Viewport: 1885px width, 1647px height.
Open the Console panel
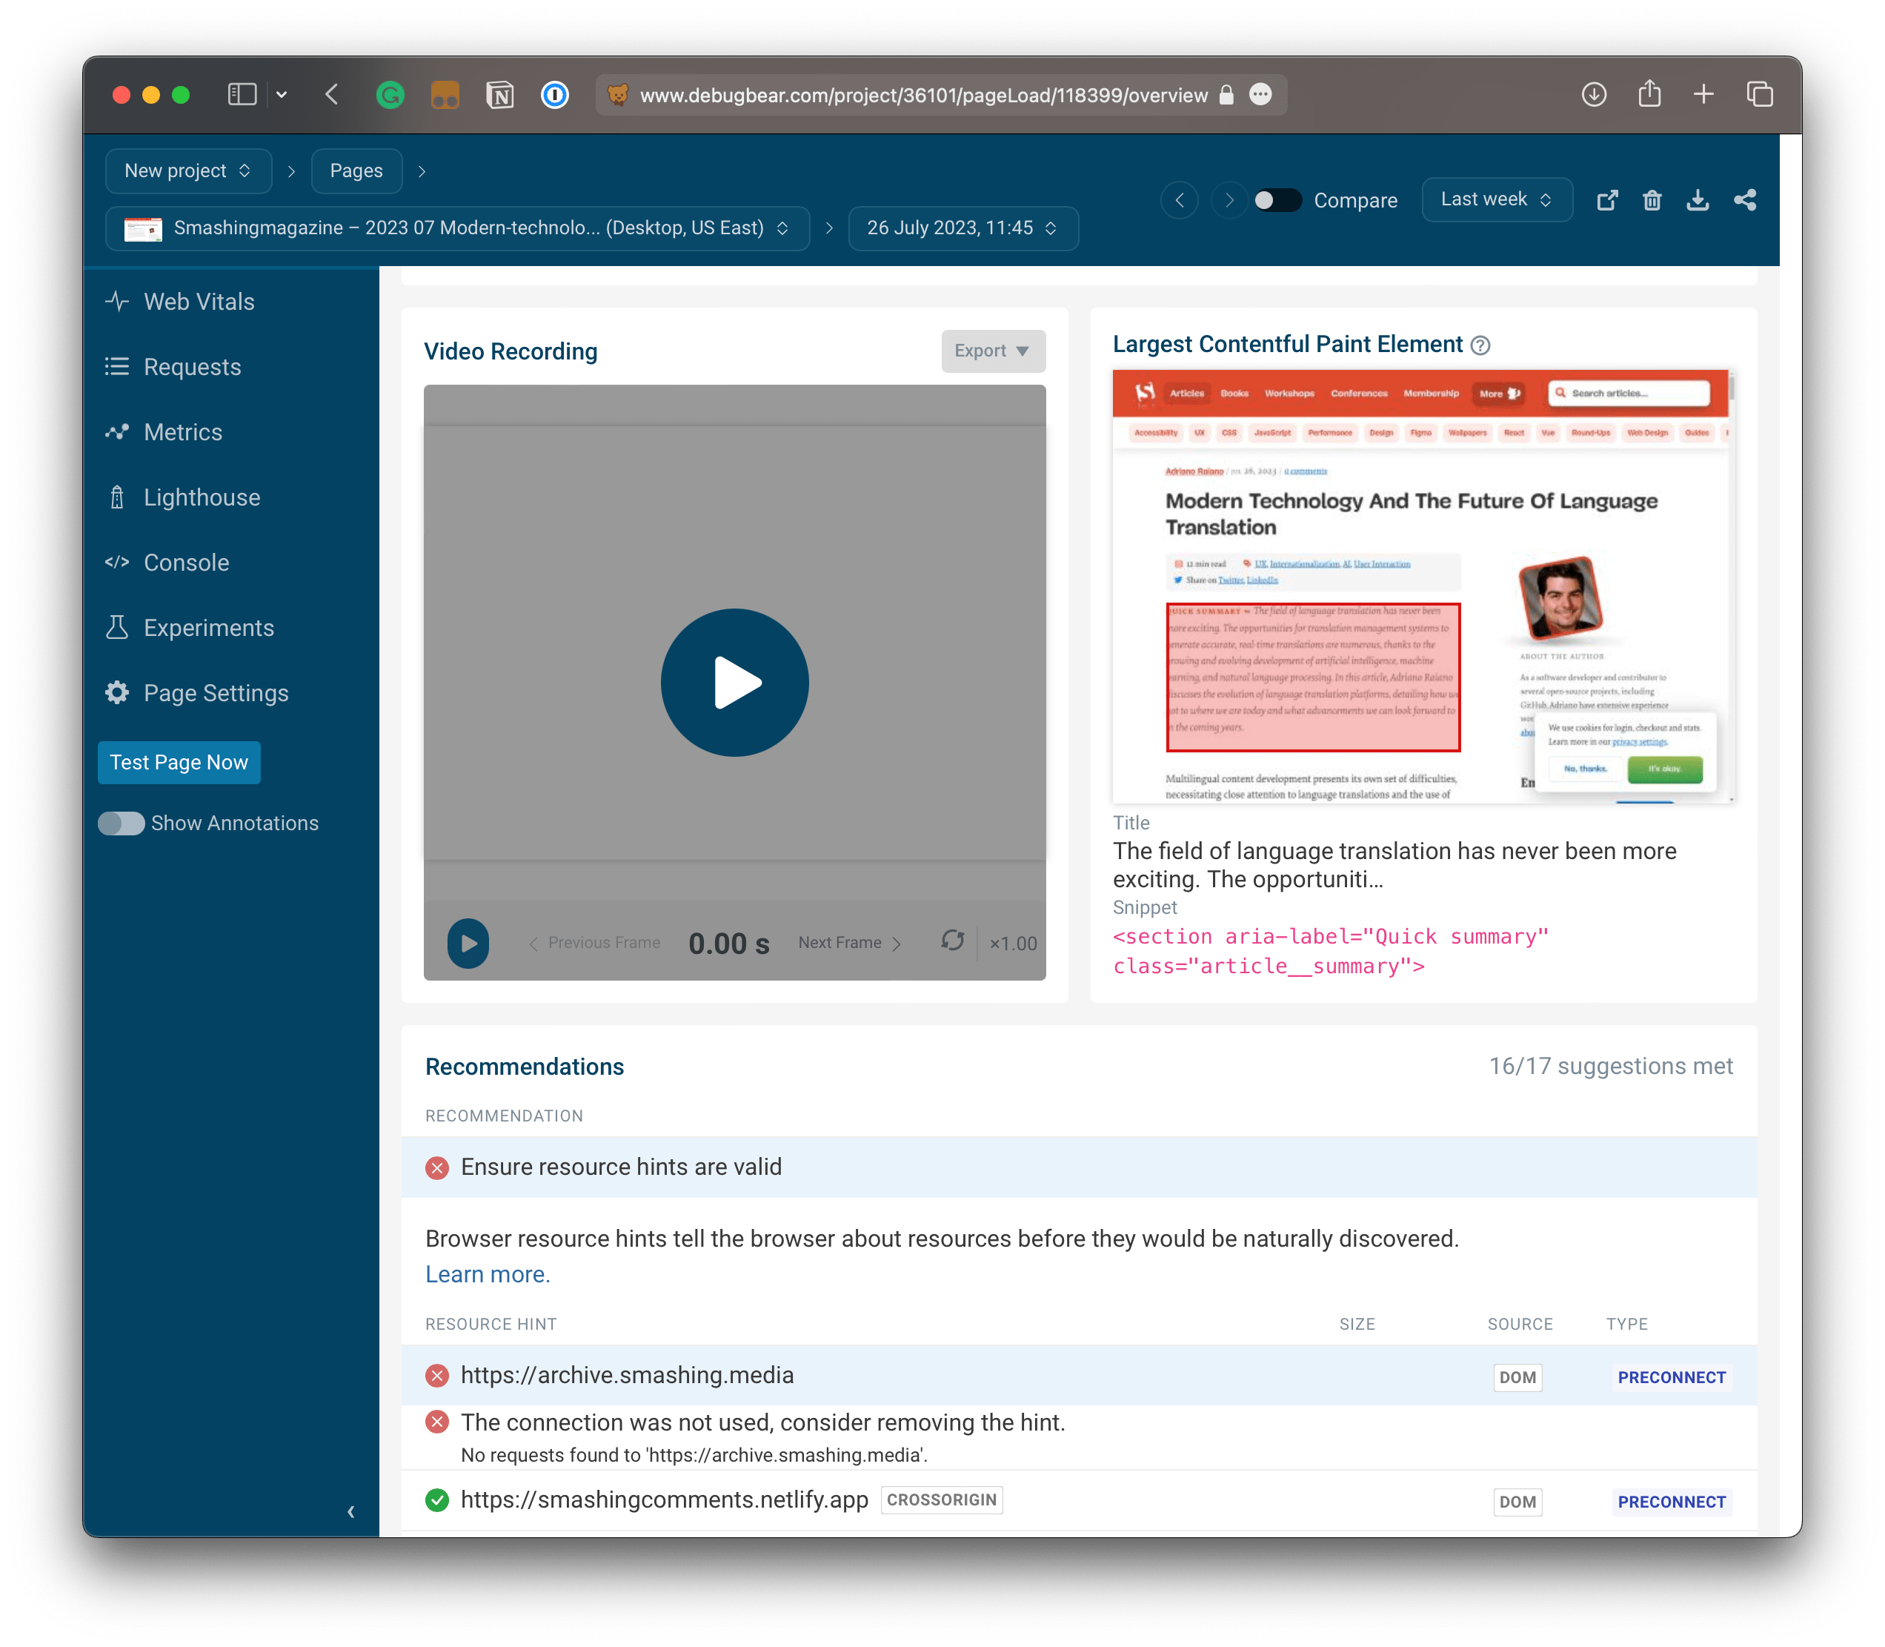185,562
